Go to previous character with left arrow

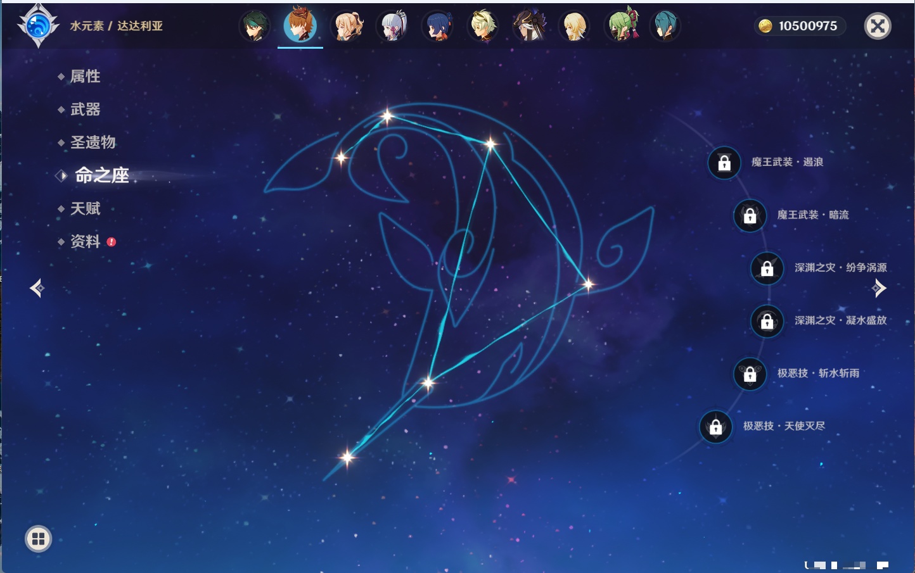tap(37, 288)
